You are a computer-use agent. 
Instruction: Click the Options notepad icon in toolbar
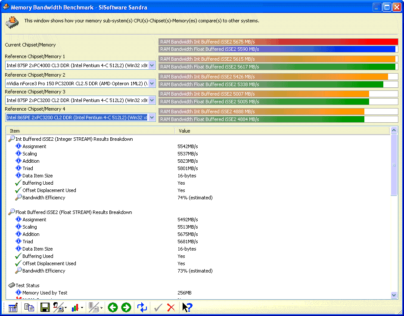(x=13, y=307)
